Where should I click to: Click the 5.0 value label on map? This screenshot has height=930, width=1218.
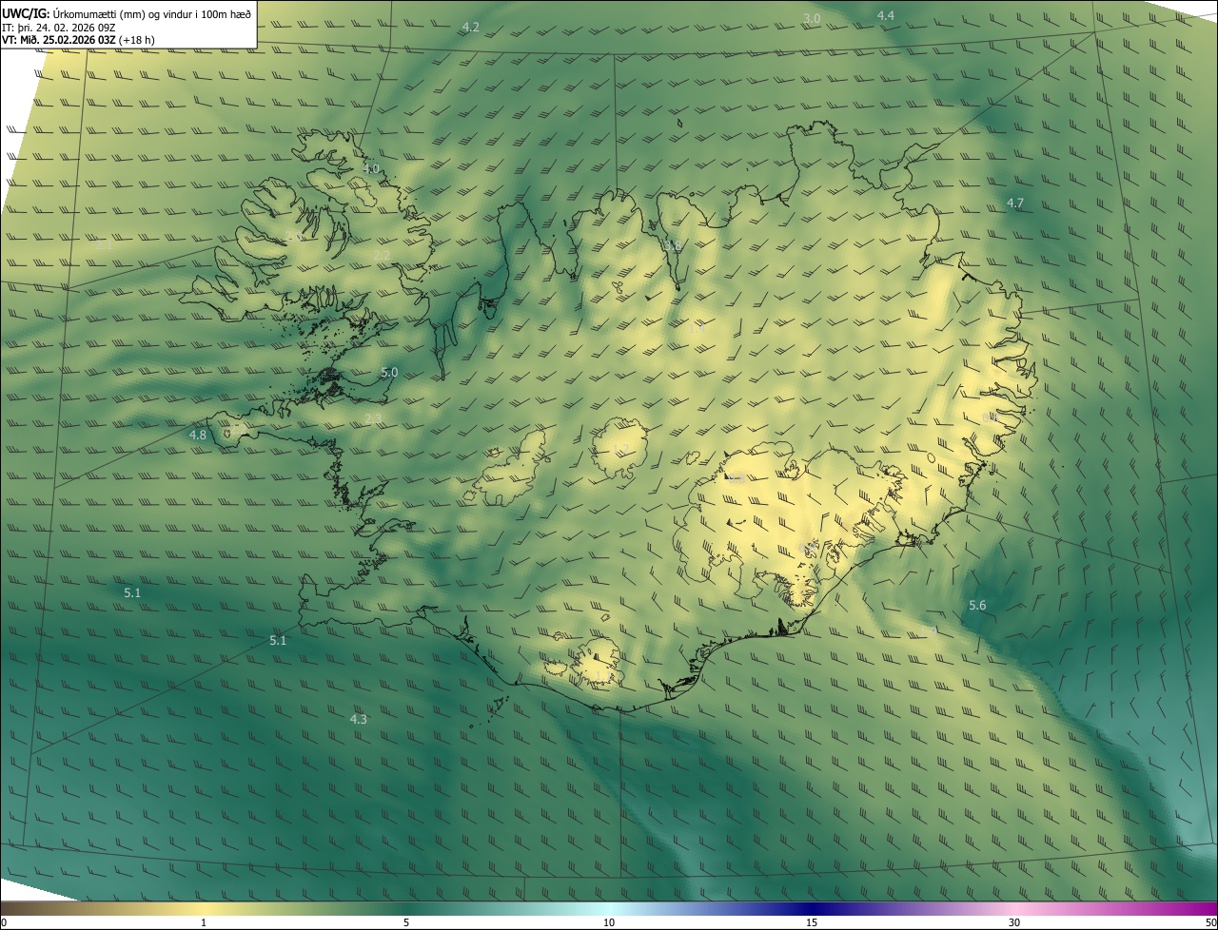(x=389, y=372)
